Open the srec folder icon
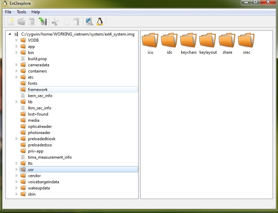Viewport: 278px width, 213px height. click(246, 40)
